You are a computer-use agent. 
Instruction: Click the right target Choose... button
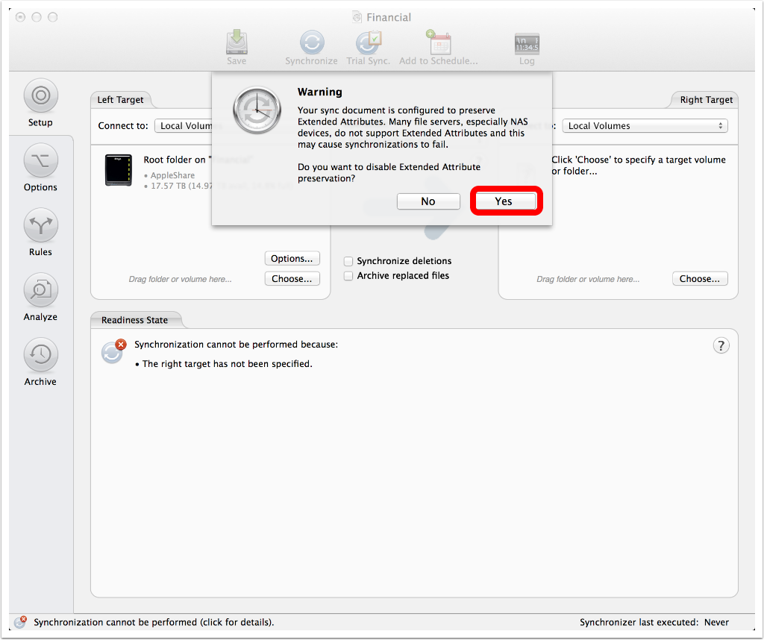(699, 279)
